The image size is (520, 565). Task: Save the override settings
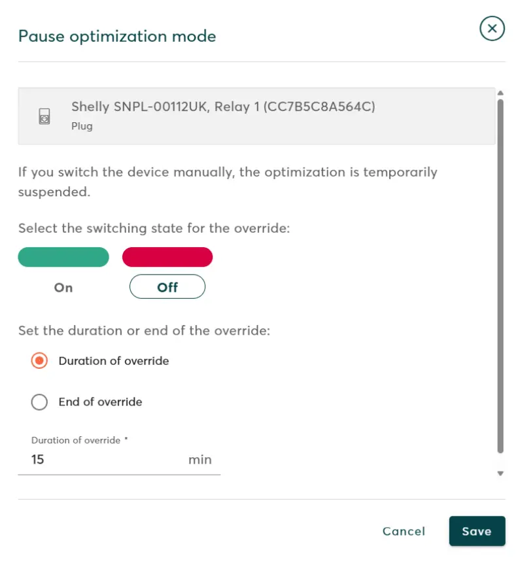pyautogui.click(x=477, y=531)
